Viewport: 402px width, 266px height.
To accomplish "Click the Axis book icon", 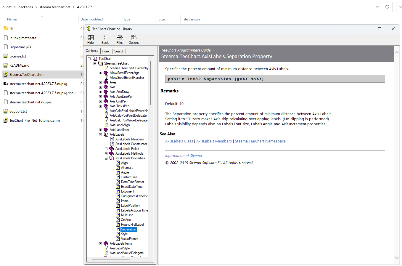I will pyautogui.click(x=106, y=87).
